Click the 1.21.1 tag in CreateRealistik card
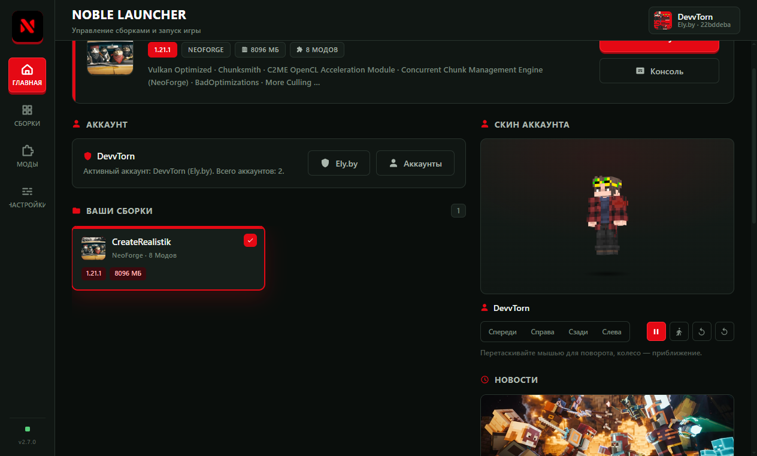Viewport: 757px width, 456px height. tap(94, 273)
